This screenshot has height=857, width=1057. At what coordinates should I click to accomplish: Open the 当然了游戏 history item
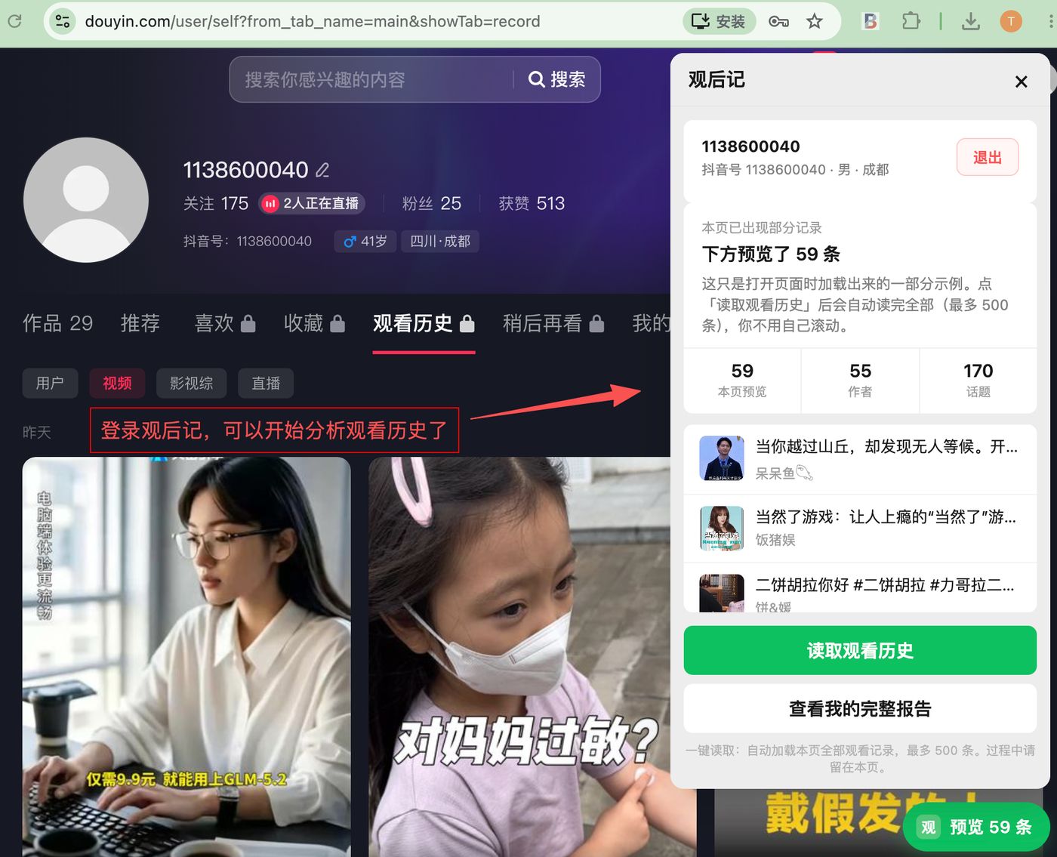click(860, 528)
